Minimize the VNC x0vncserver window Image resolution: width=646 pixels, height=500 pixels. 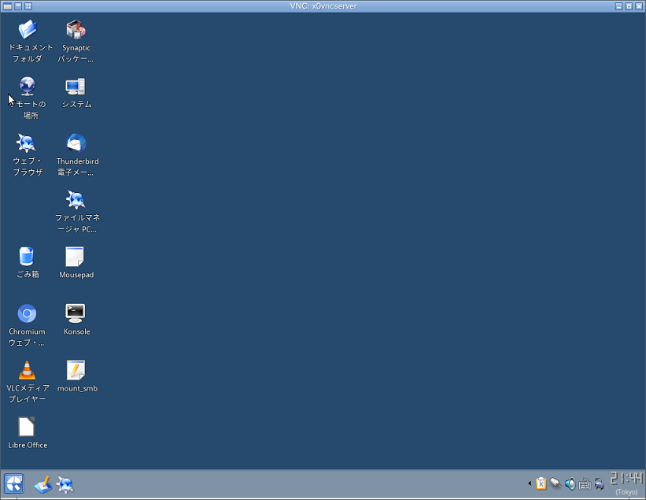(618, 6)
